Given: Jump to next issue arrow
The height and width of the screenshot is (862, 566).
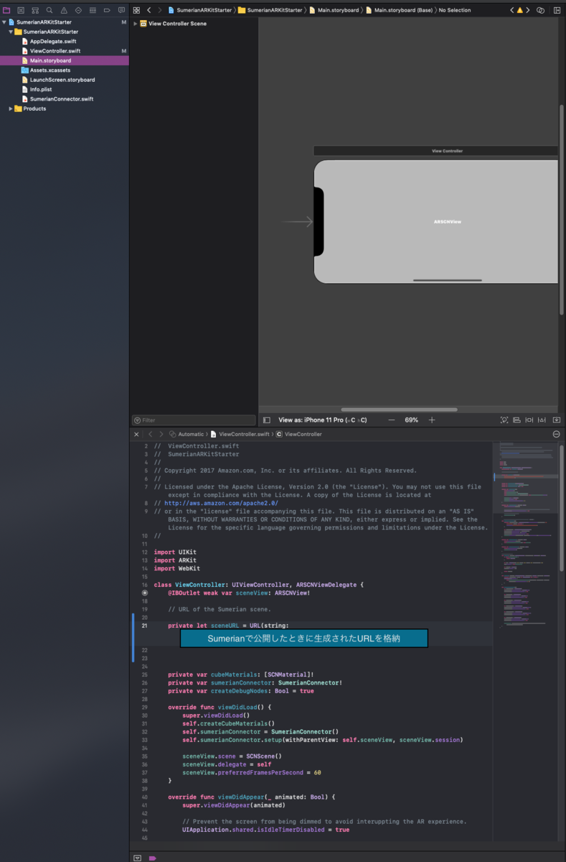Looking at the screenshot, I should (x=528, y=10).
